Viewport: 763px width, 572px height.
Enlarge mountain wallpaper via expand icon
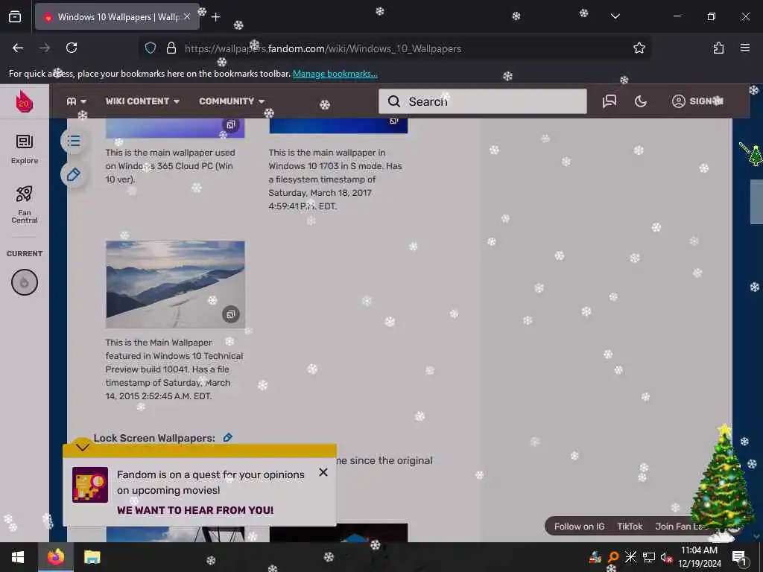click(231, 314)
